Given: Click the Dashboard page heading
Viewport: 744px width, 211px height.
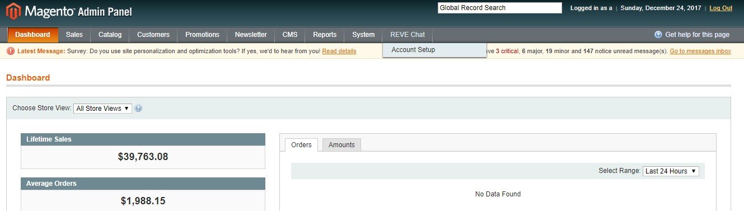Looking at the screenshot, I should (x=28, y=78).
